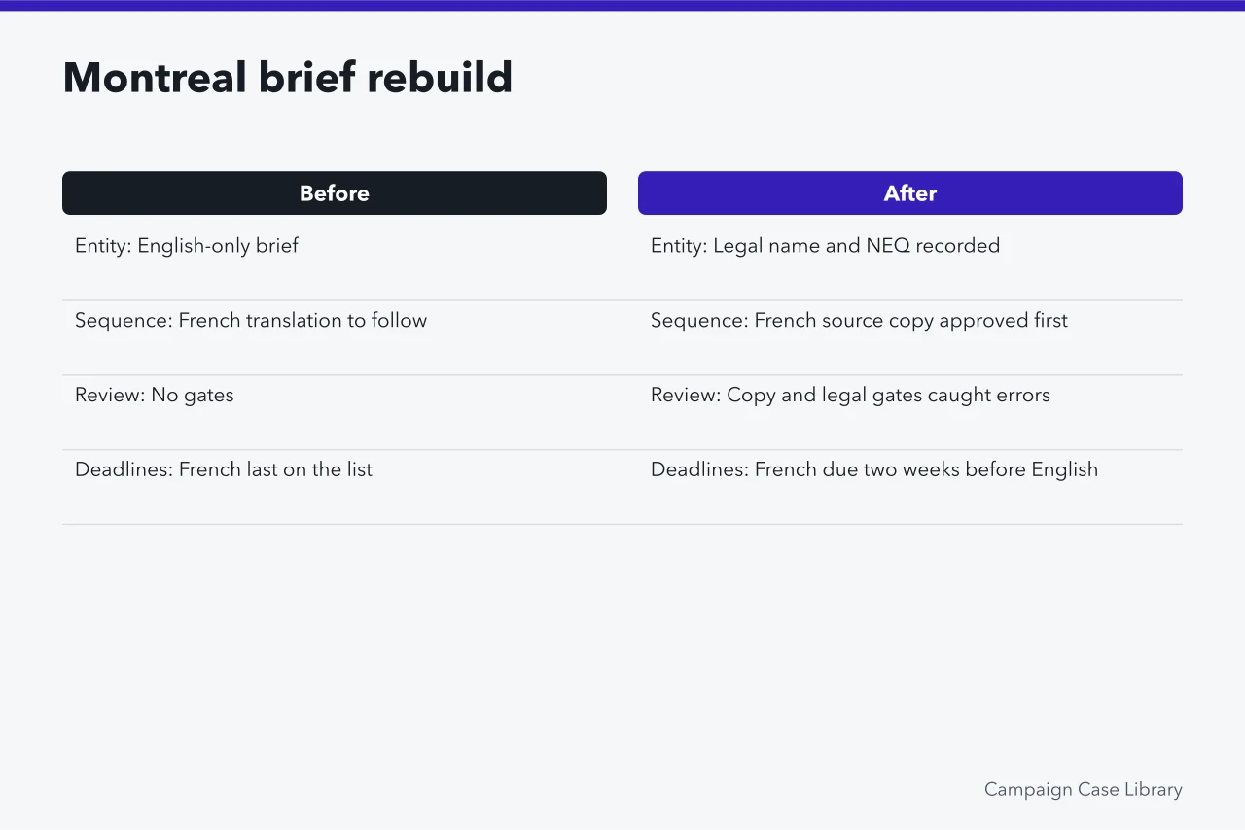The image size is (1245, 830).
Task: Select the Before column header
Action: (x=335, y=193)
